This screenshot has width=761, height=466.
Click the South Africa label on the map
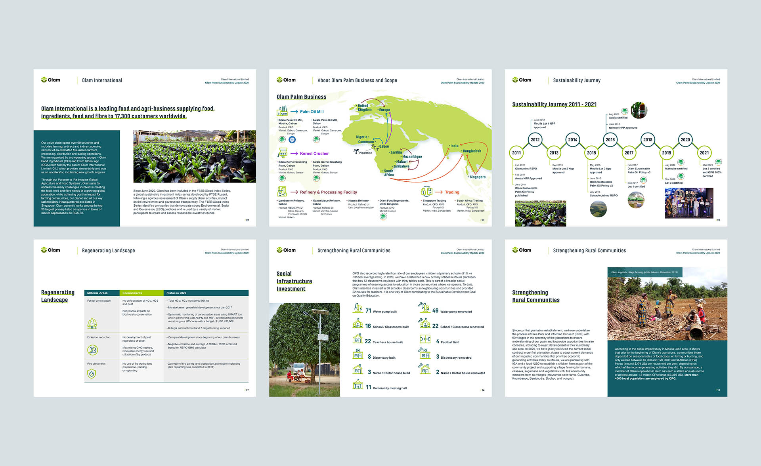[x=388, y=173]
